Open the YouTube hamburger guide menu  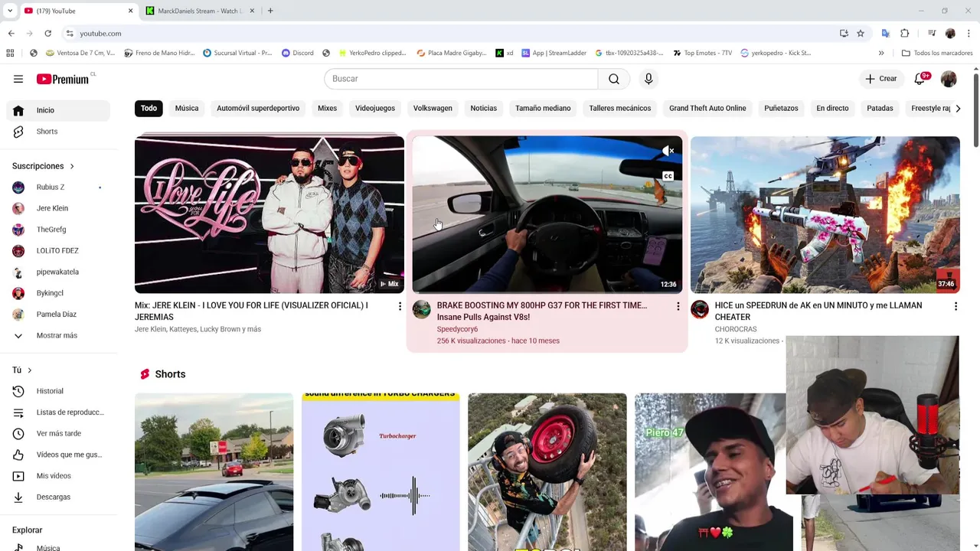click(18, 79)
